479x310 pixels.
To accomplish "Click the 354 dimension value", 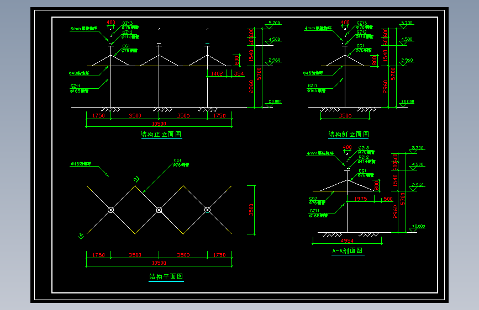I will (x=239, y=73).
